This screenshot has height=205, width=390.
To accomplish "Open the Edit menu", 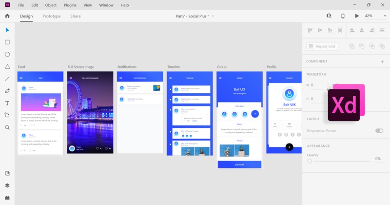I will pyautogui.click(x=35, y=5).
